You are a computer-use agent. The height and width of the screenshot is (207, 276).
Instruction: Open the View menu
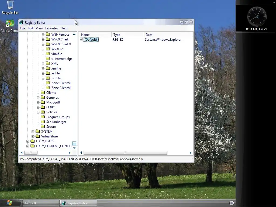(x=39, y=28)
